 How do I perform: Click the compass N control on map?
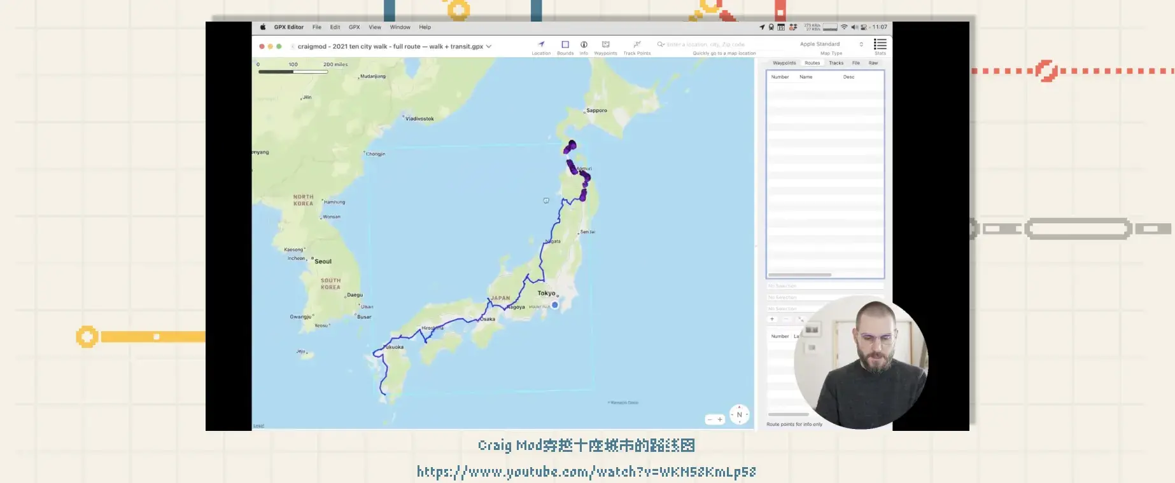pos(739,414)
